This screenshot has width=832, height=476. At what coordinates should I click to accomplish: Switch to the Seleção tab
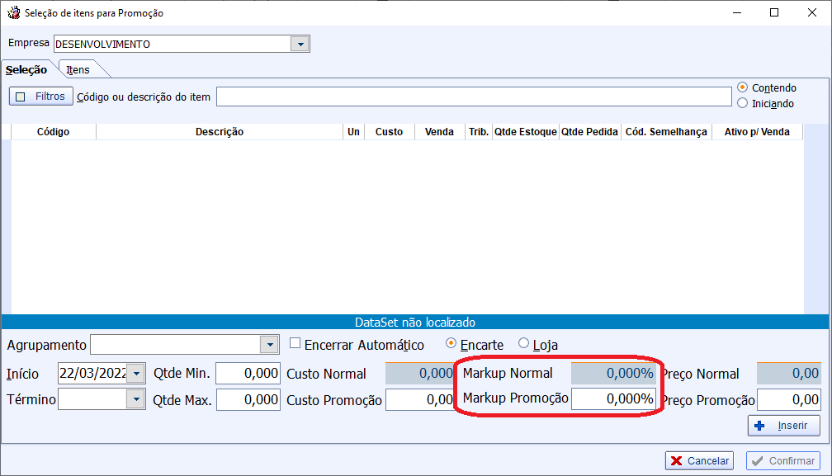click(x=26, y=70)
